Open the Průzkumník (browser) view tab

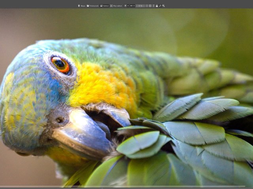pos(93,6)
